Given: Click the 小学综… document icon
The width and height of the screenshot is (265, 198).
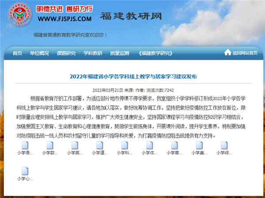Looking at the screenshot, I should click(x=224, y=146).
